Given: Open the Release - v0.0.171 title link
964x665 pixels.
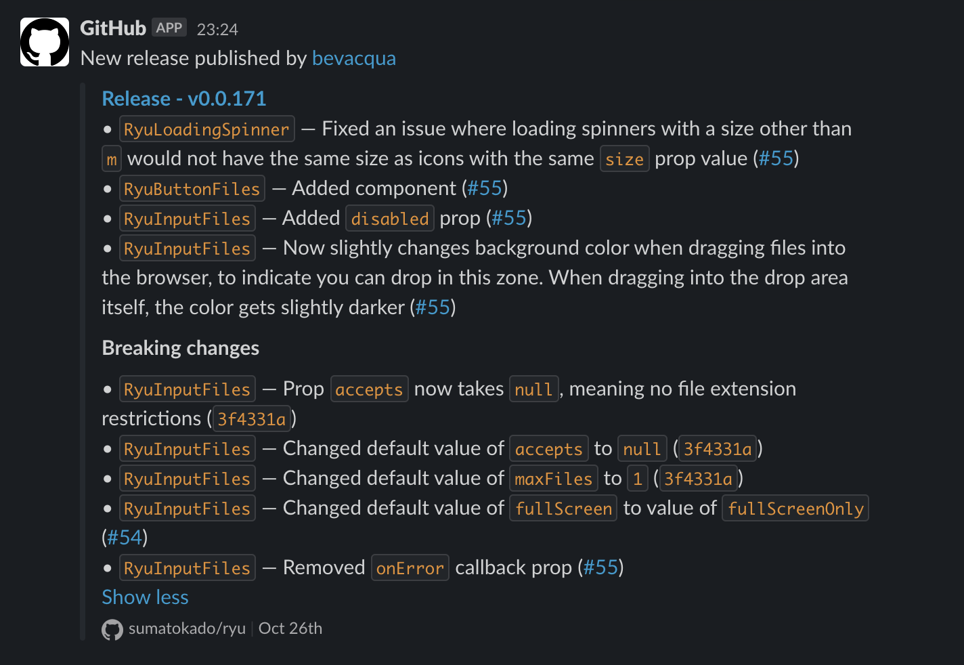Looking at the screenshot, I should pos(183,99).
